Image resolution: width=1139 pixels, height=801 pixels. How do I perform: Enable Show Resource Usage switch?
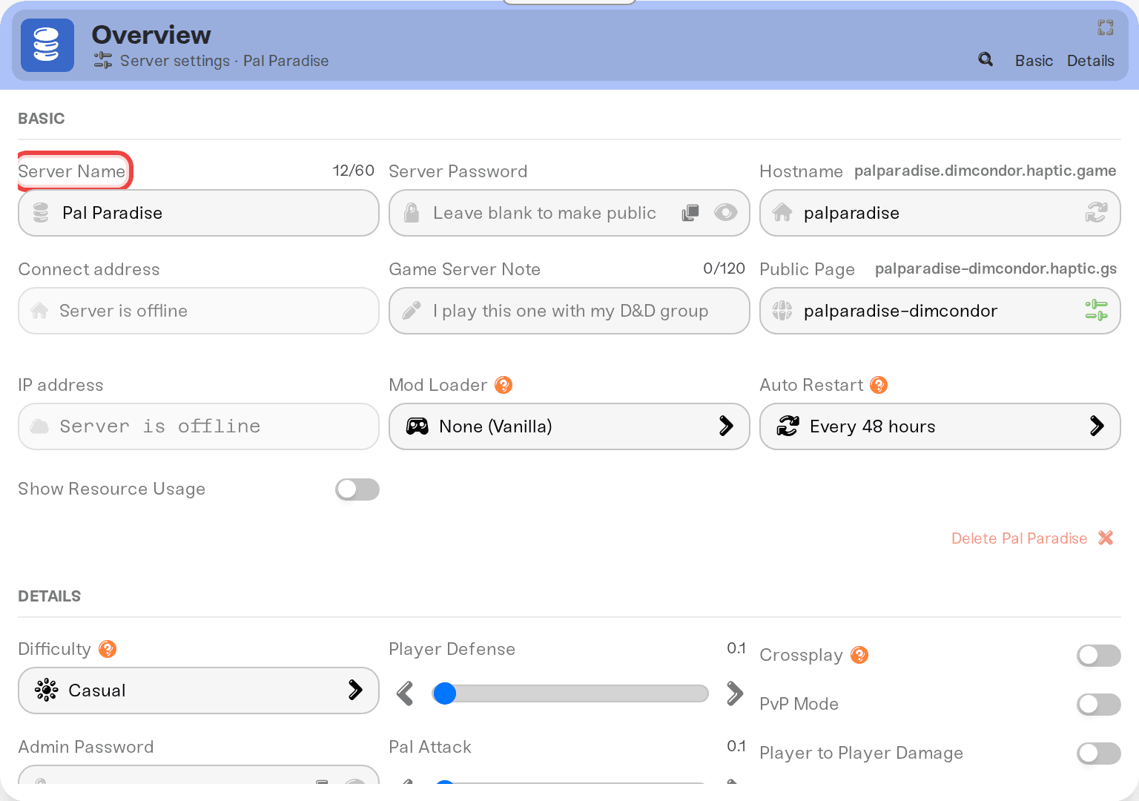tap(357, 489)
